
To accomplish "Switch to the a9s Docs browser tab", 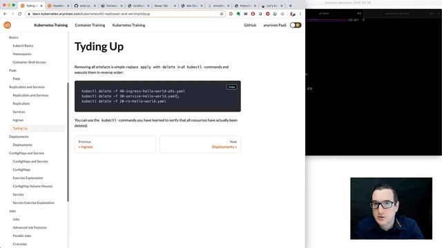I will [191, 6].
